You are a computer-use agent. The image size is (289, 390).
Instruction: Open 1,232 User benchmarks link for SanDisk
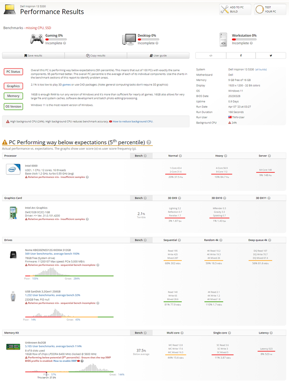click(53, 295)
